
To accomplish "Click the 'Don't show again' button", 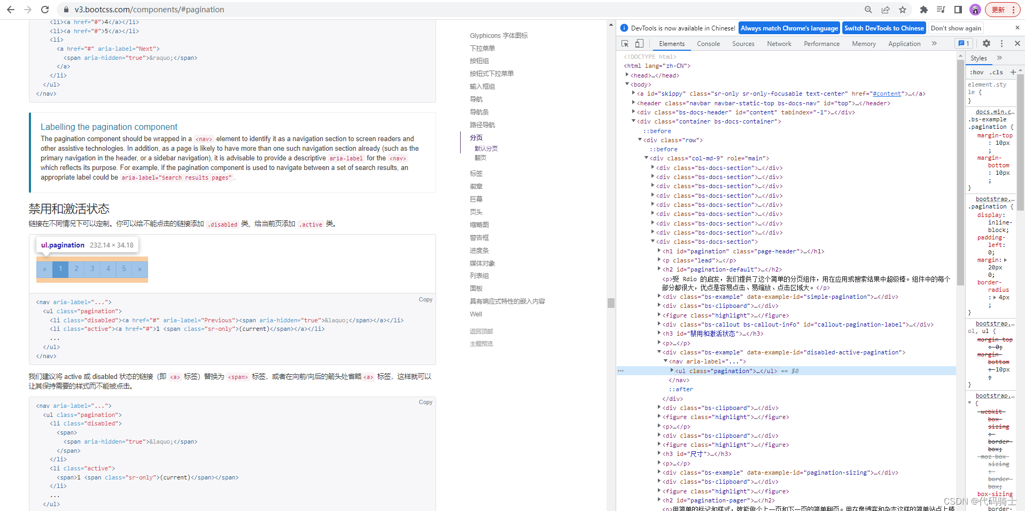I will [956, 28].
